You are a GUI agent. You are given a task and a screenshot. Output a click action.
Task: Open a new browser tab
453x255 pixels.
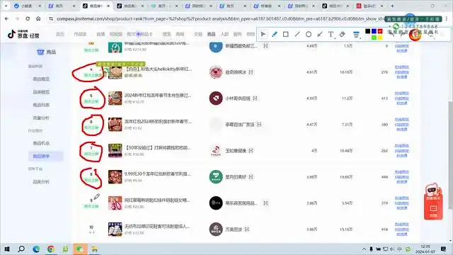tap(392, 6)
